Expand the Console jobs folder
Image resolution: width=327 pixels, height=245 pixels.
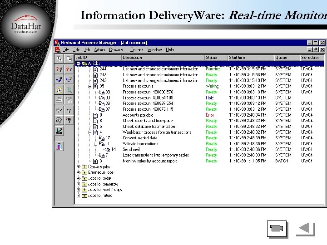[x=78, y=167]
